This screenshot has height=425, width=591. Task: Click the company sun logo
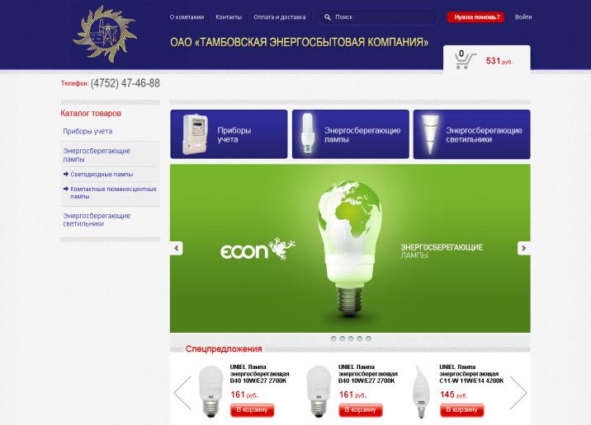point(105,34)
